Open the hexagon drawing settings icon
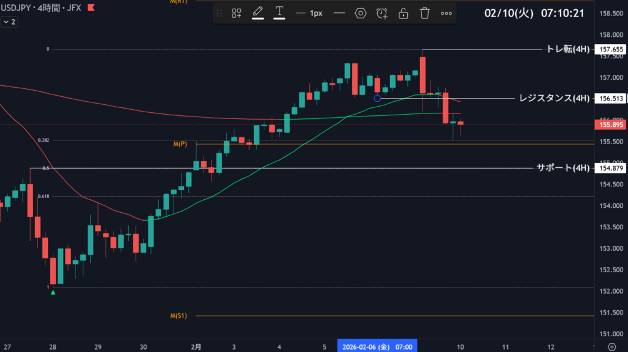628x352 pixels. coord(361,13)
